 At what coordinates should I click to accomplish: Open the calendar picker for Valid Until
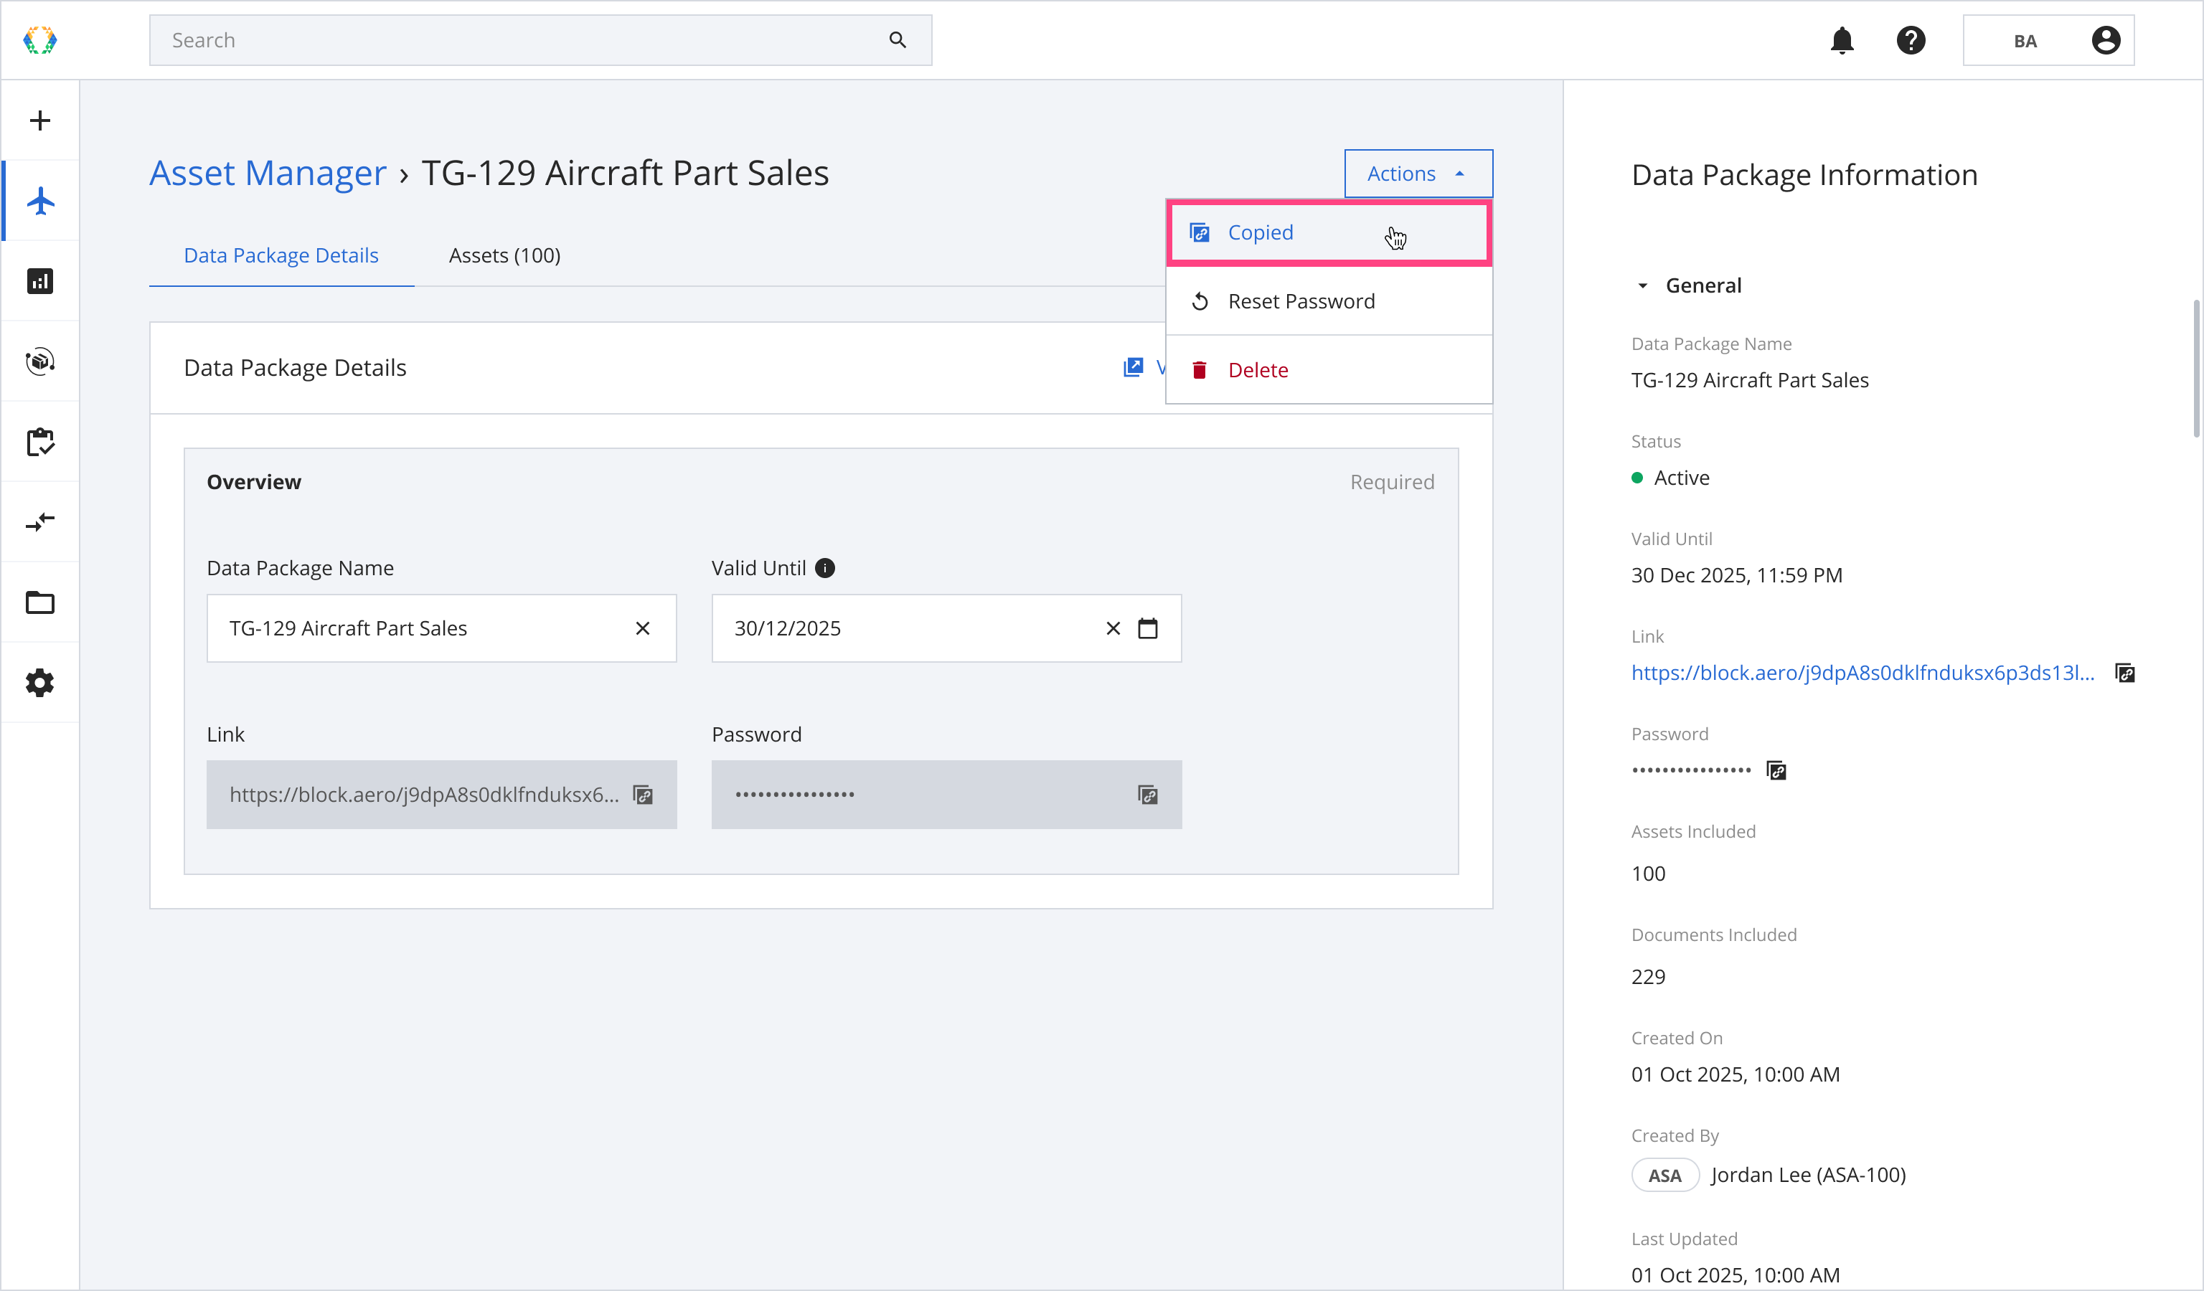click(x=1147, y=628)
